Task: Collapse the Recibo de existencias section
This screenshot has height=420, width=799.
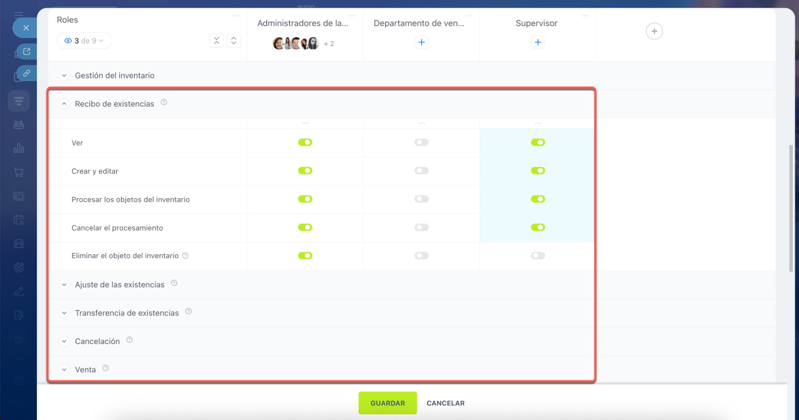Action: [64, 104]
